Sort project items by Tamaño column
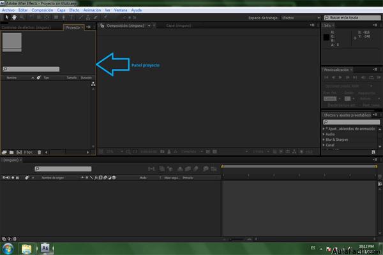Image resolution: width=383 pixels, height=255 pixels. pos(71,78)
